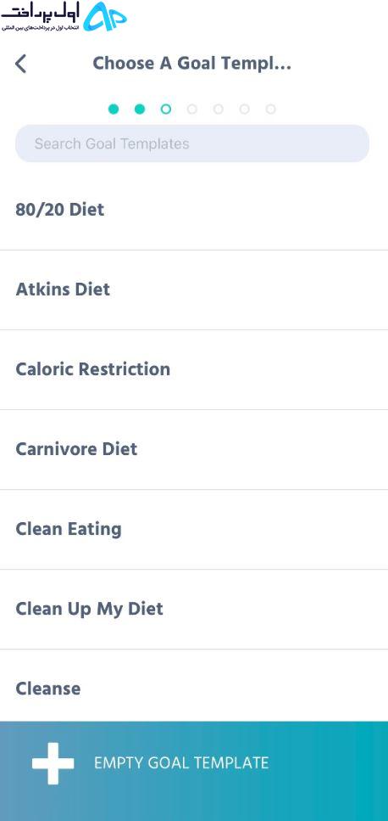Select the second filled progress dot
The width and height of the screenshot is (388, 821).
point(140,109)
